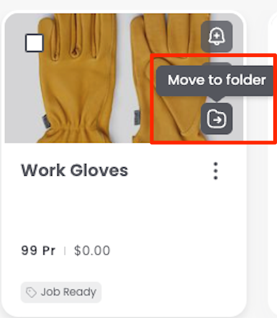277x318 pixels.
Task: Click the grey label tab on right glove
Action: 138,117
